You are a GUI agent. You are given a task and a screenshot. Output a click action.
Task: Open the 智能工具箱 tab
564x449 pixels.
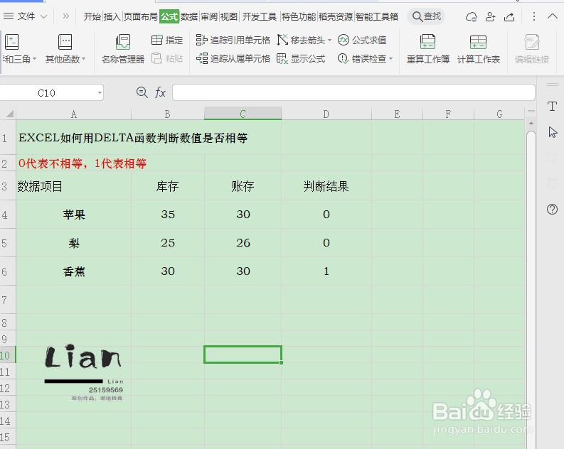coord(377,16)
